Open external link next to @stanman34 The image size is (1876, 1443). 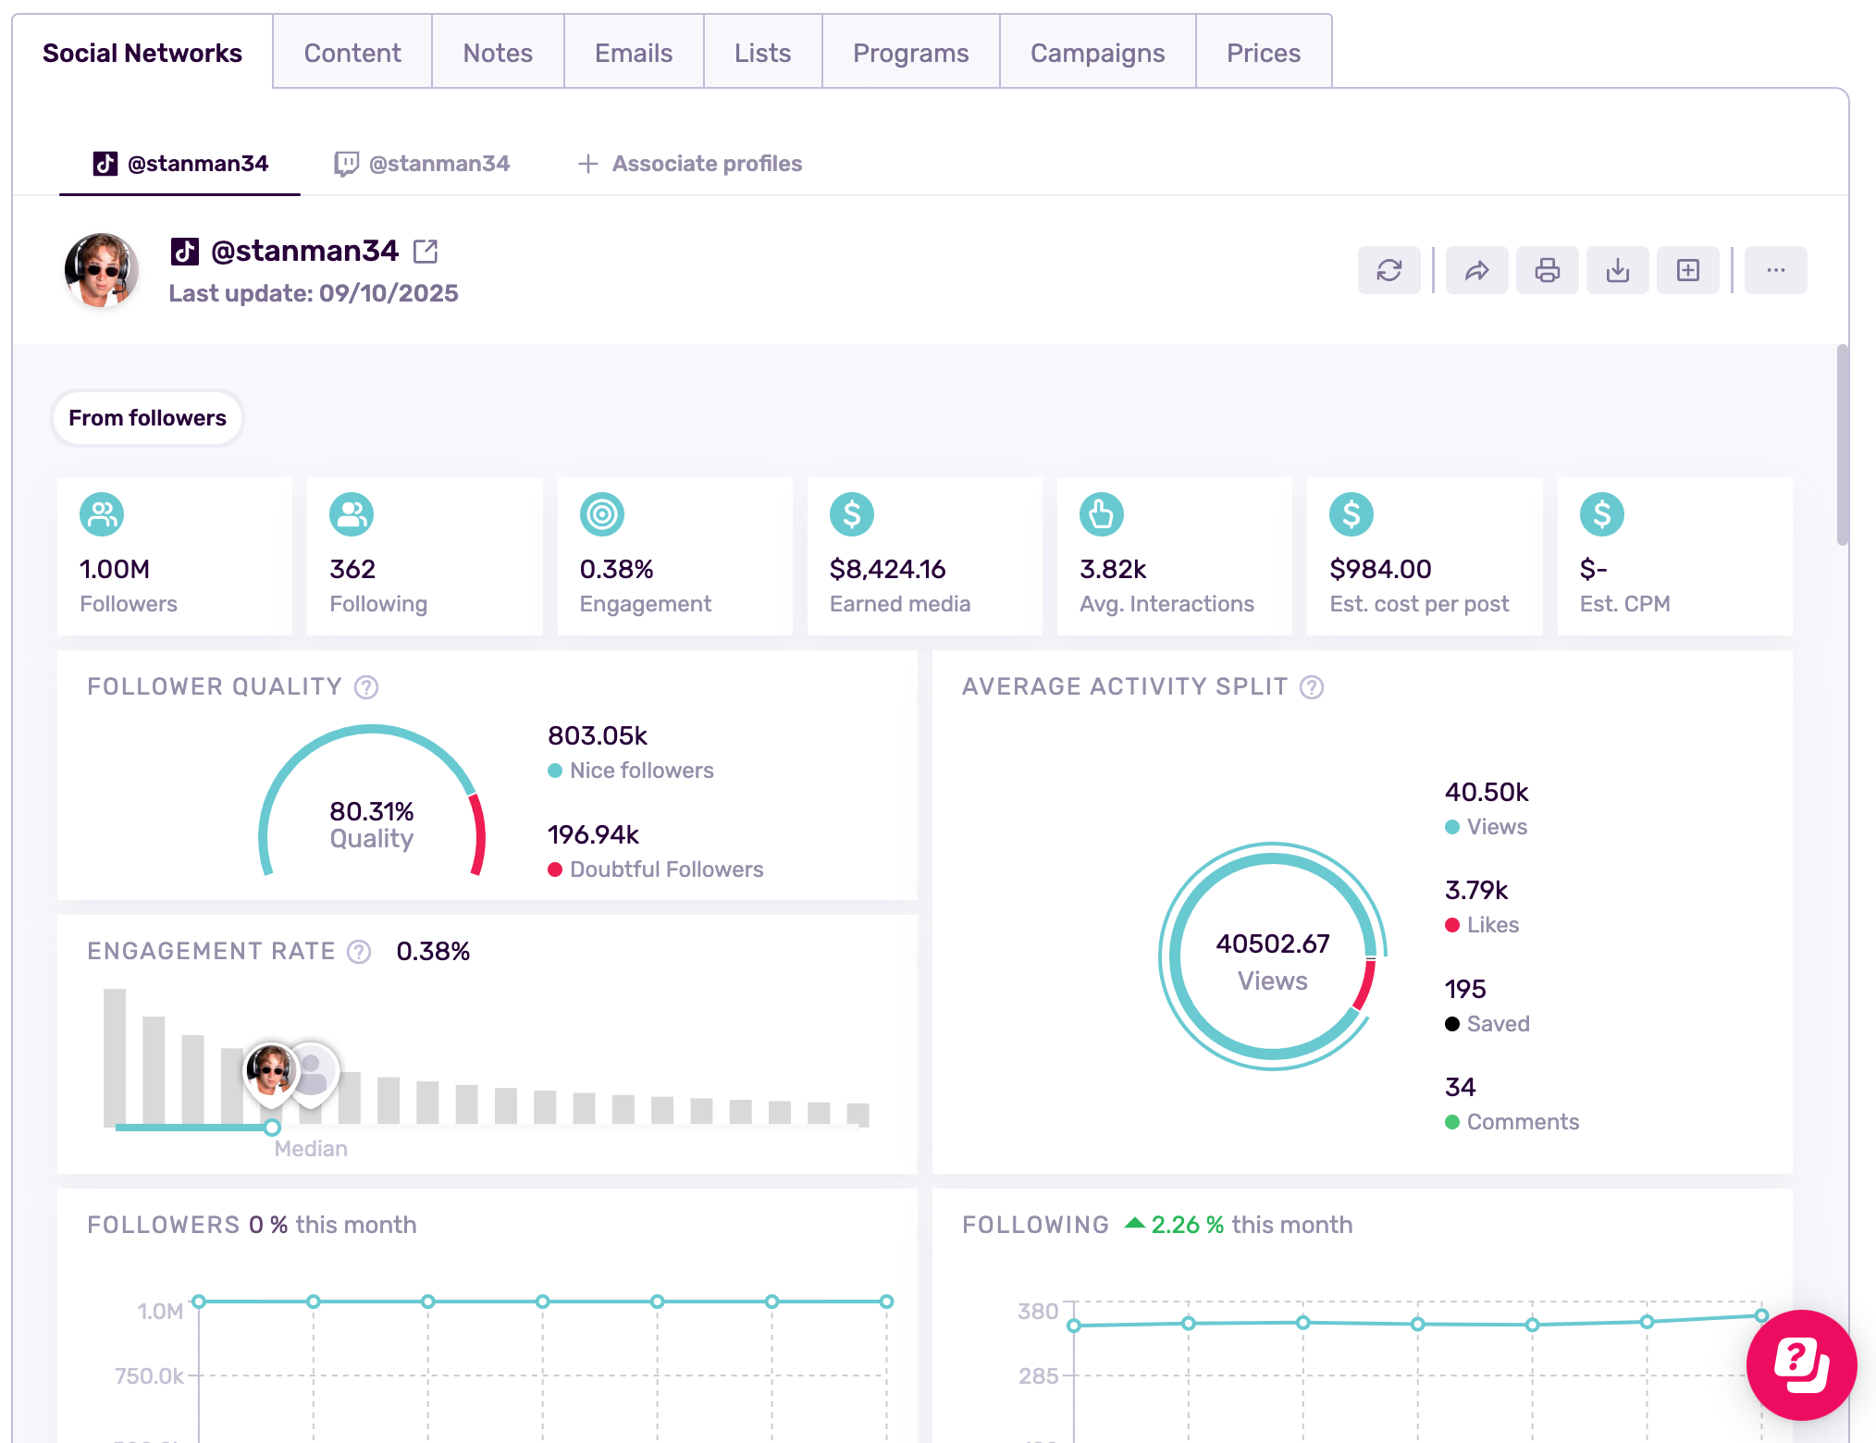click(x=426, y=251)
